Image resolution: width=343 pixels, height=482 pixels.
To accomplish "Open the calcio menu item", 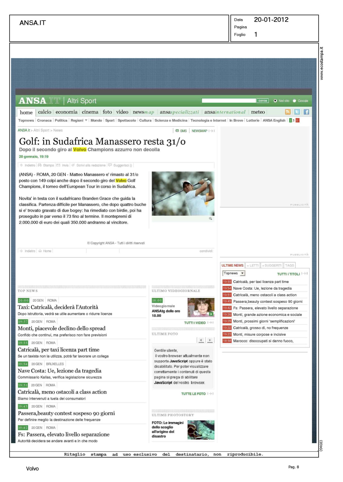I will point(45,112).
